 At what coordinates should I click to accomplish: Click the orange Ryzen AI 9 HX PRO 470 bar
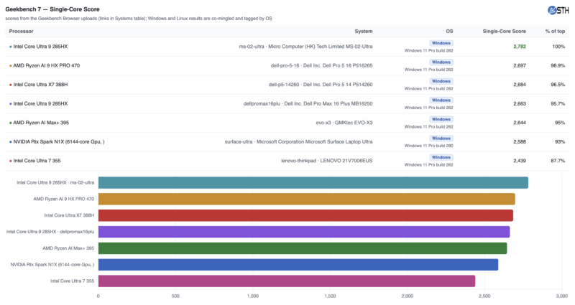pos(307,200)
